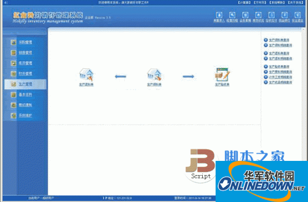Screen dimensions: 308x202
Task: Click 【计算器】 in the top bar
Action: click(x=244, y=3)
